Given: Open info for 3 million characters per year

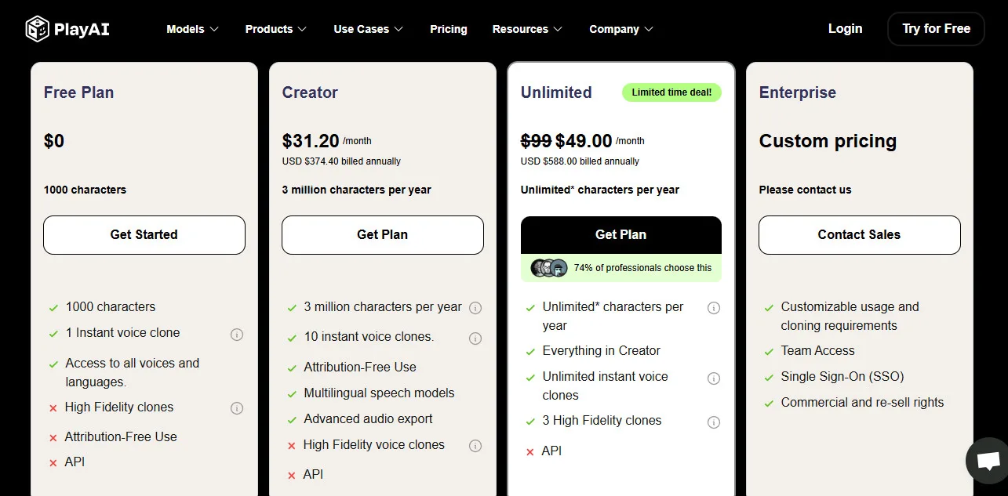Looking at the screenshot, I should tap(475, 308).
